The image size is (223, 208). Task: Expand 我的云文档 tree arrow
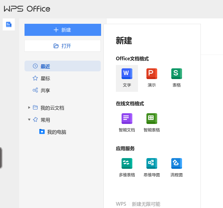[29, 108]
